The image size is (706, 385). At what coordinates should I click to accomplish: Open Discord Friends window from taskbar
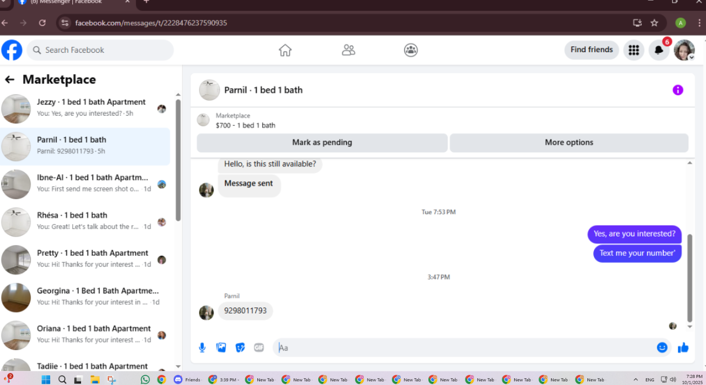(x=187, y=380)
